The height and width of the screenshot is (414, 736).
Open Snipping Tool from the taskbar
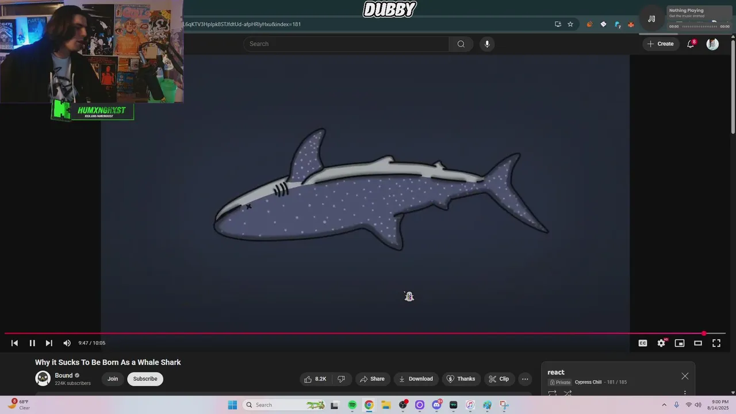point(504,405)
